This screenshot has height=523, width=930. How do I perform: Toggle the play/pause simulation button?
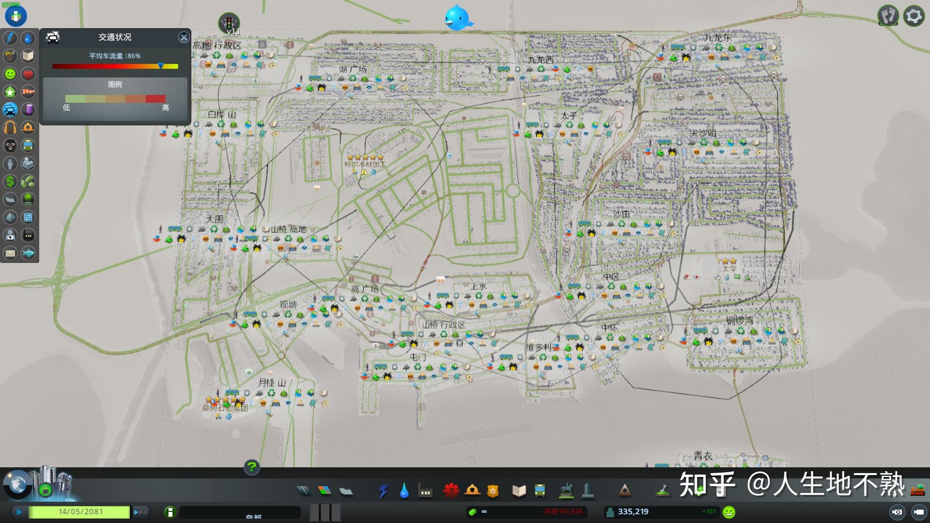19,511
